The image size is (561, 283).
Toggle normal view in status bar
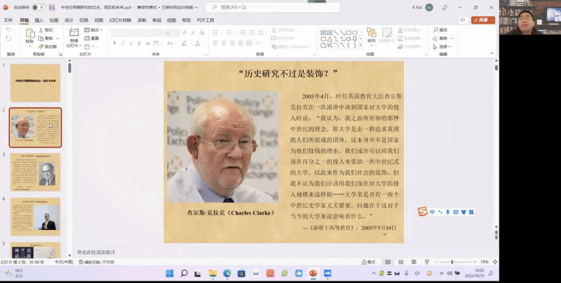pos(388,262)
